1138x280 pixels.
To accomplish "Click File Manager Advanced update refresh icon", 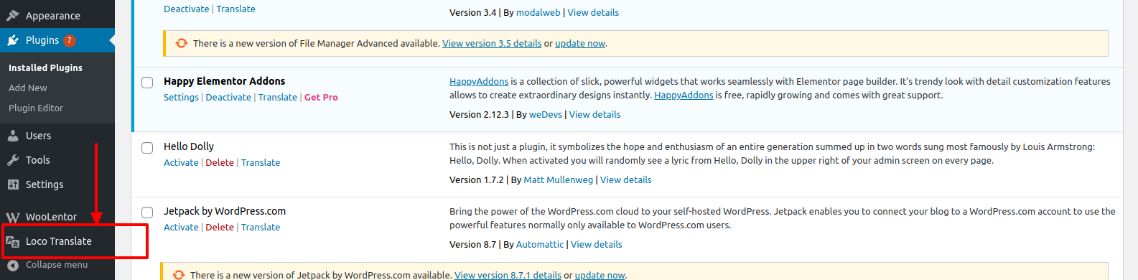I will (182, 43).
